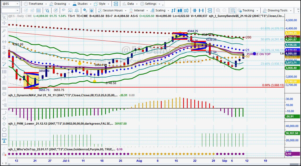
Task: Choose the down arrow drawing tool
Action: (4, 118)
